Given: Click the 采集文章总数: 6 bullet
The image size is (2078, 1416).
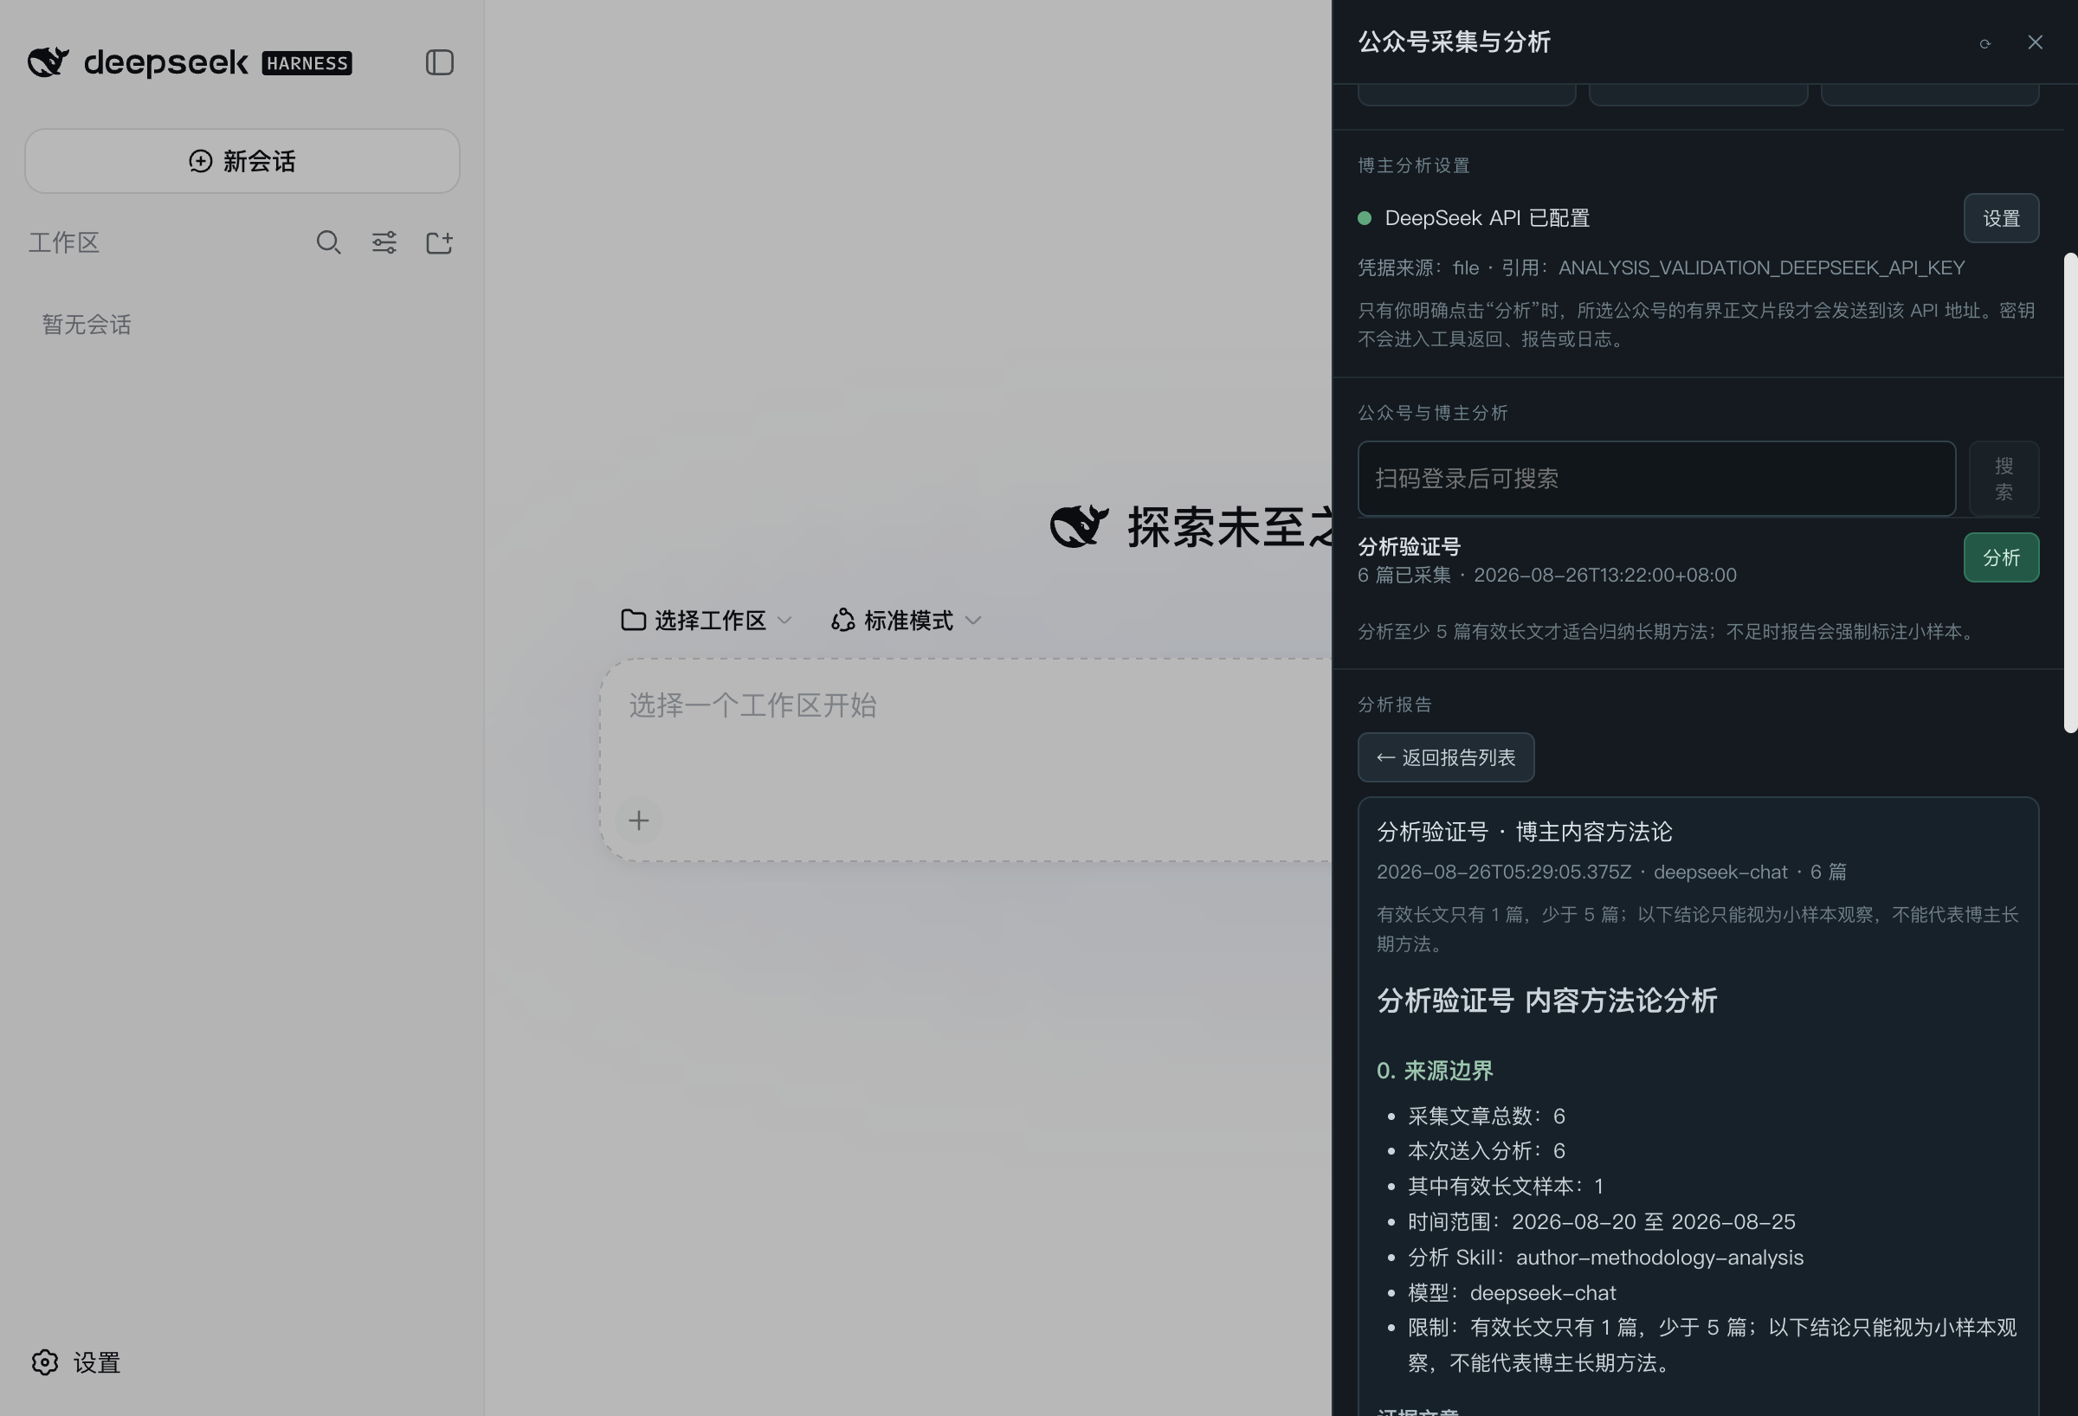Looking at the screenshot, I should tap(1486, 1117).
